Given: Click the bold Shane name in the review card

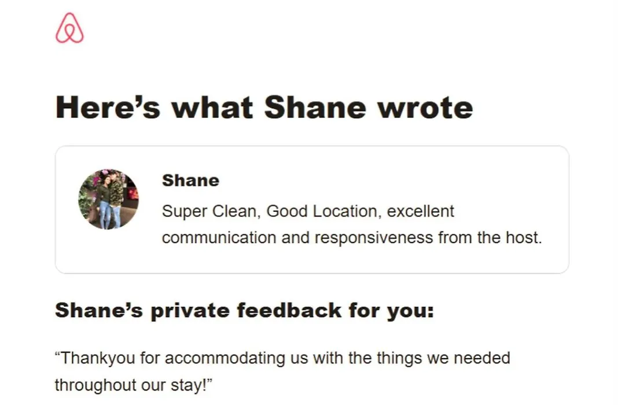Looking at the screenshot, I should 190,181.
